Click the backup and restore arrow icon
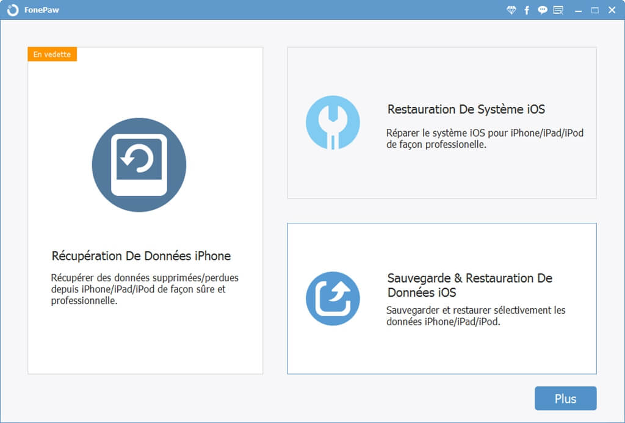Screen dimensions: 625x423 (333, 298)
